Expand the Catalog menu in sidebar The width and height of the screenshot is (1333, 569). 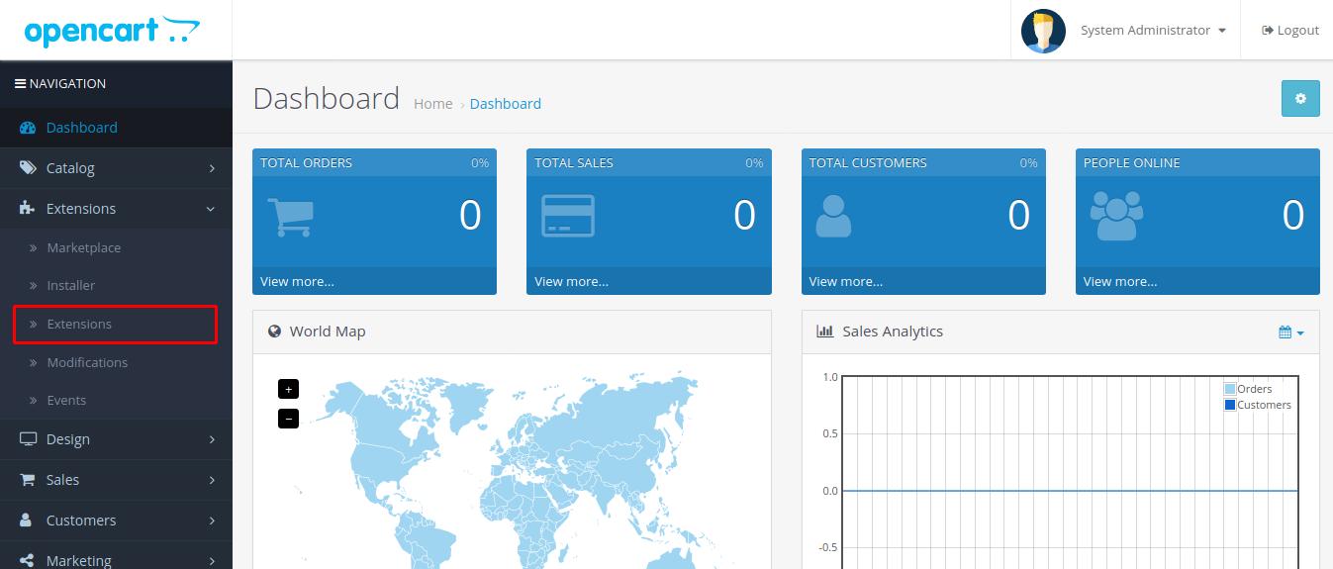[x=116, y=168]
